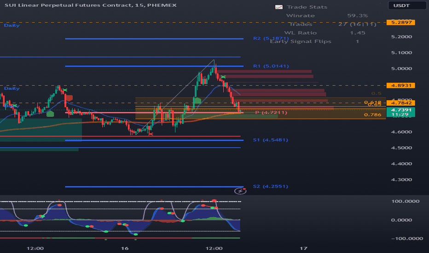Click the green X marker near the 5.0000 peak

223,77
